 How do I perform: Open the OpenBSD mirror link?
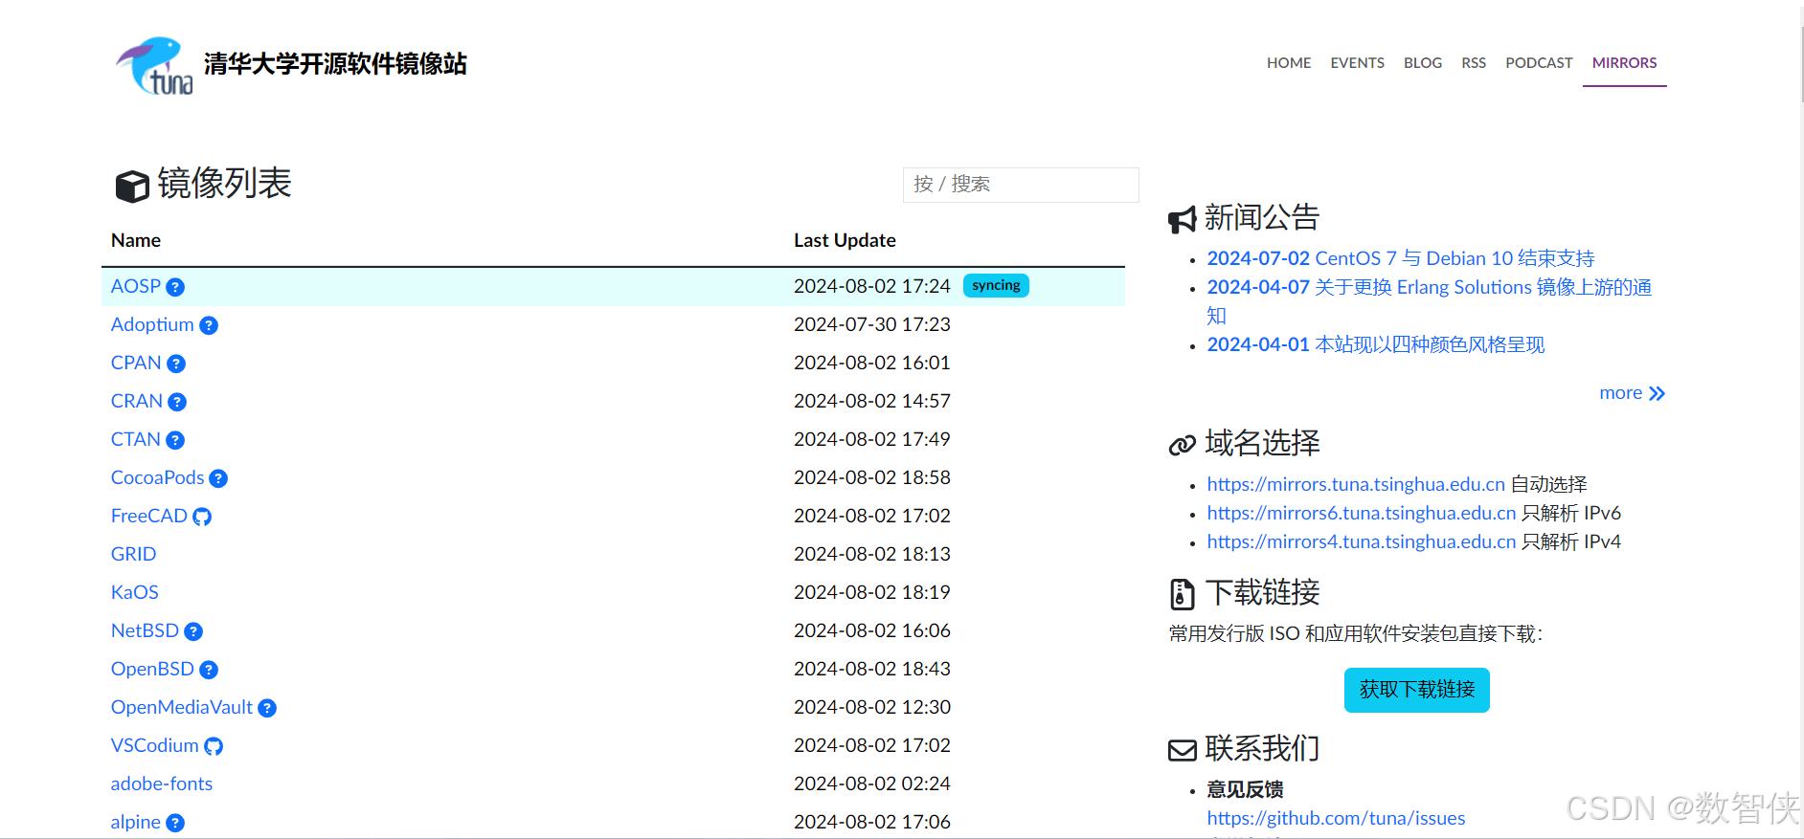tap(152, 669)
